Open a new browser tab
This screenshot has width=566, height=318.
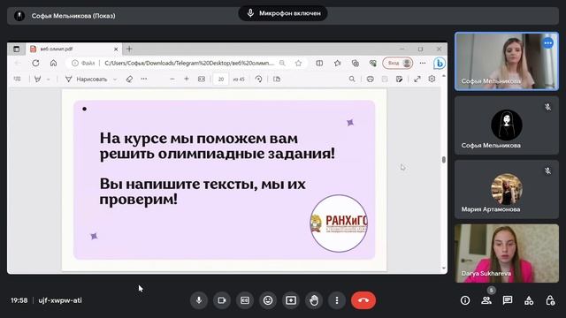[129, 49]
